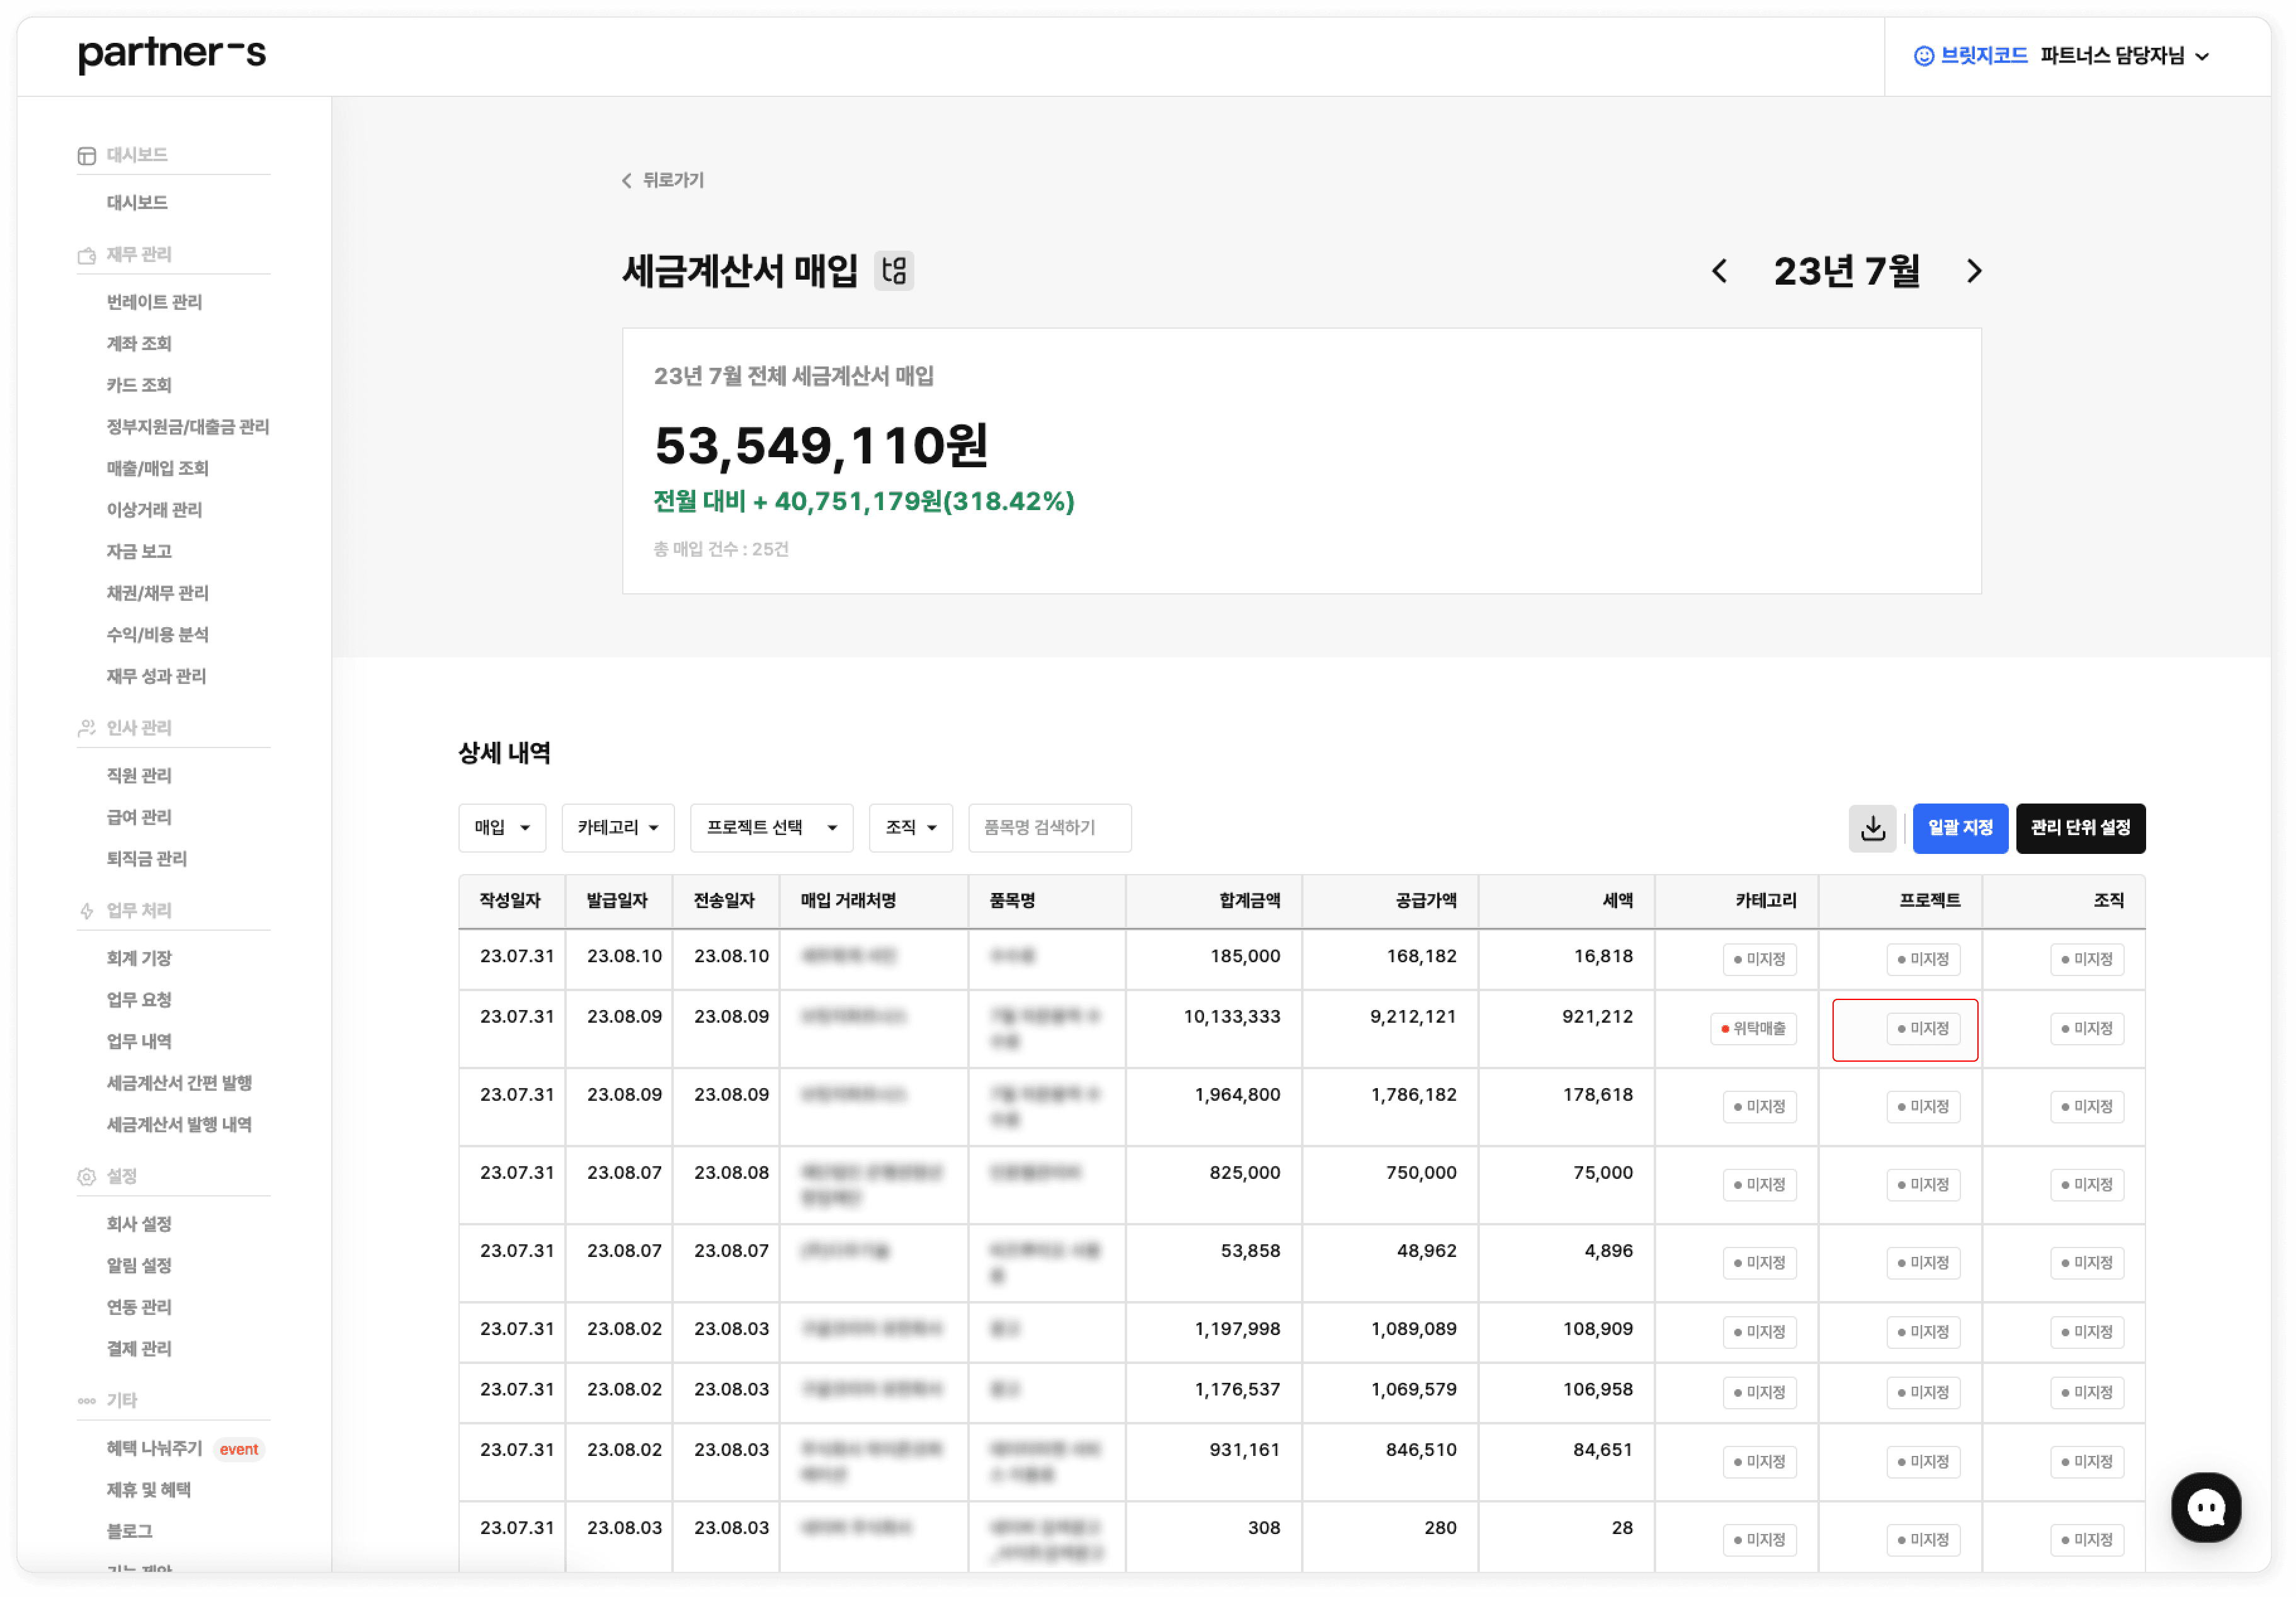Open the chat support bubble icon
This screenshot has height=1597, width=2296.
2206,1508
